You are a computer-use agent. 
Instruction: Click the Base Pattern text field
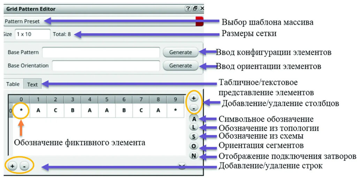(101, 52)
